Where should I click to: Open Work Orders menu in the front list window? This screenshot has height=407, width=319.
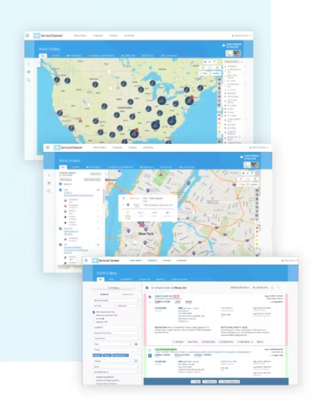[x=136, y=260]
